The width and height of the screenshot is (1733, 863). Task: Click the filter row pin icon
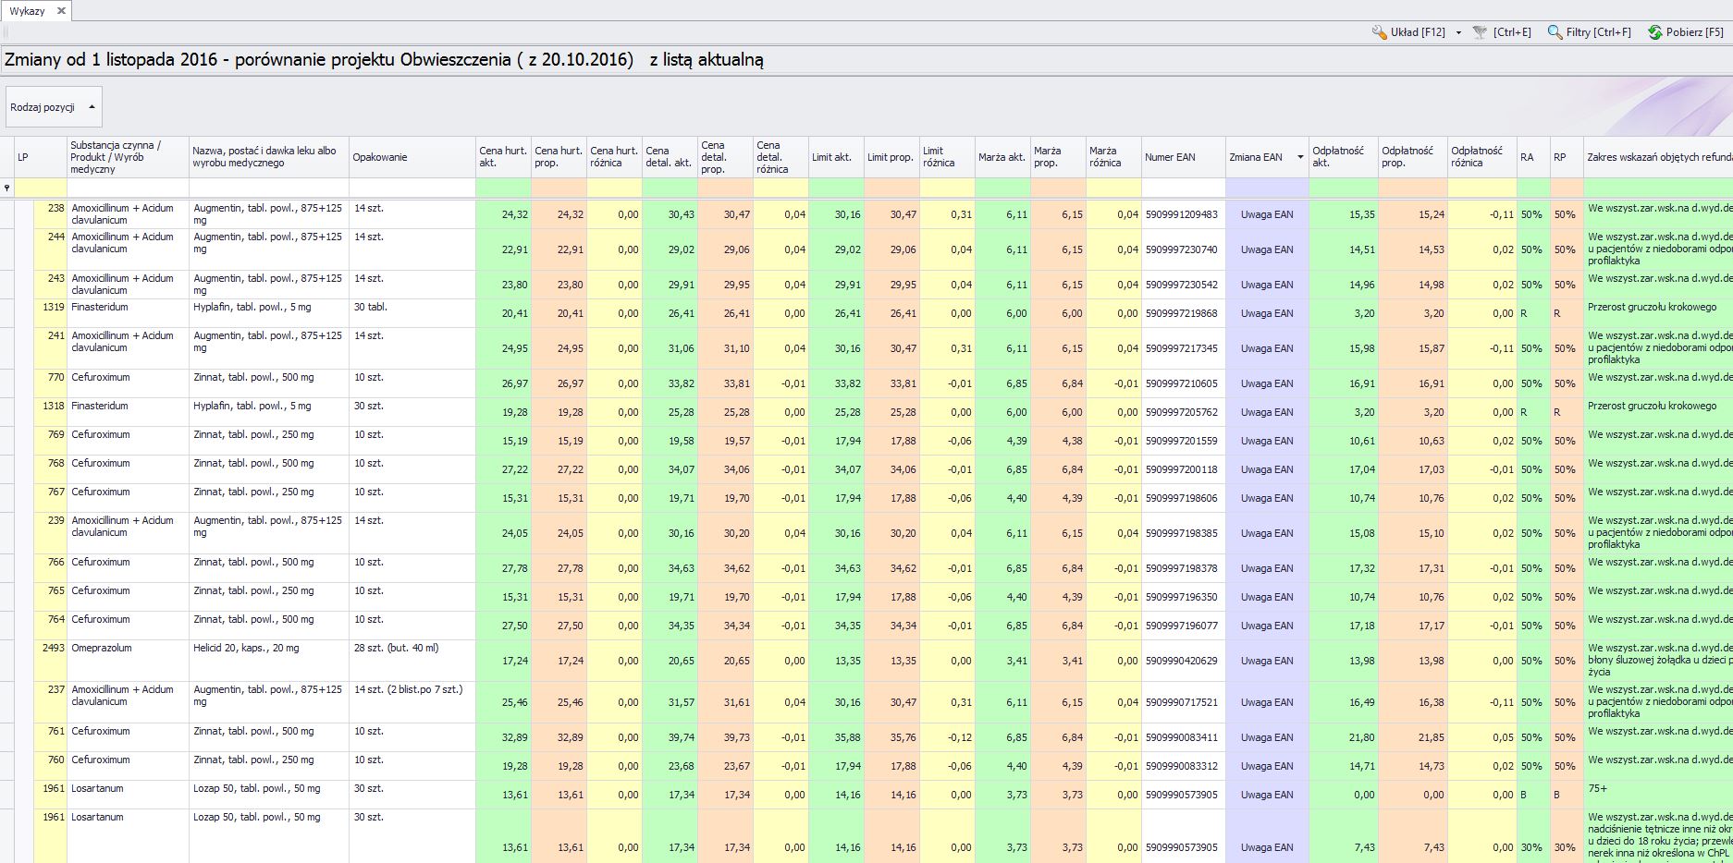click(x=7, y=188)
